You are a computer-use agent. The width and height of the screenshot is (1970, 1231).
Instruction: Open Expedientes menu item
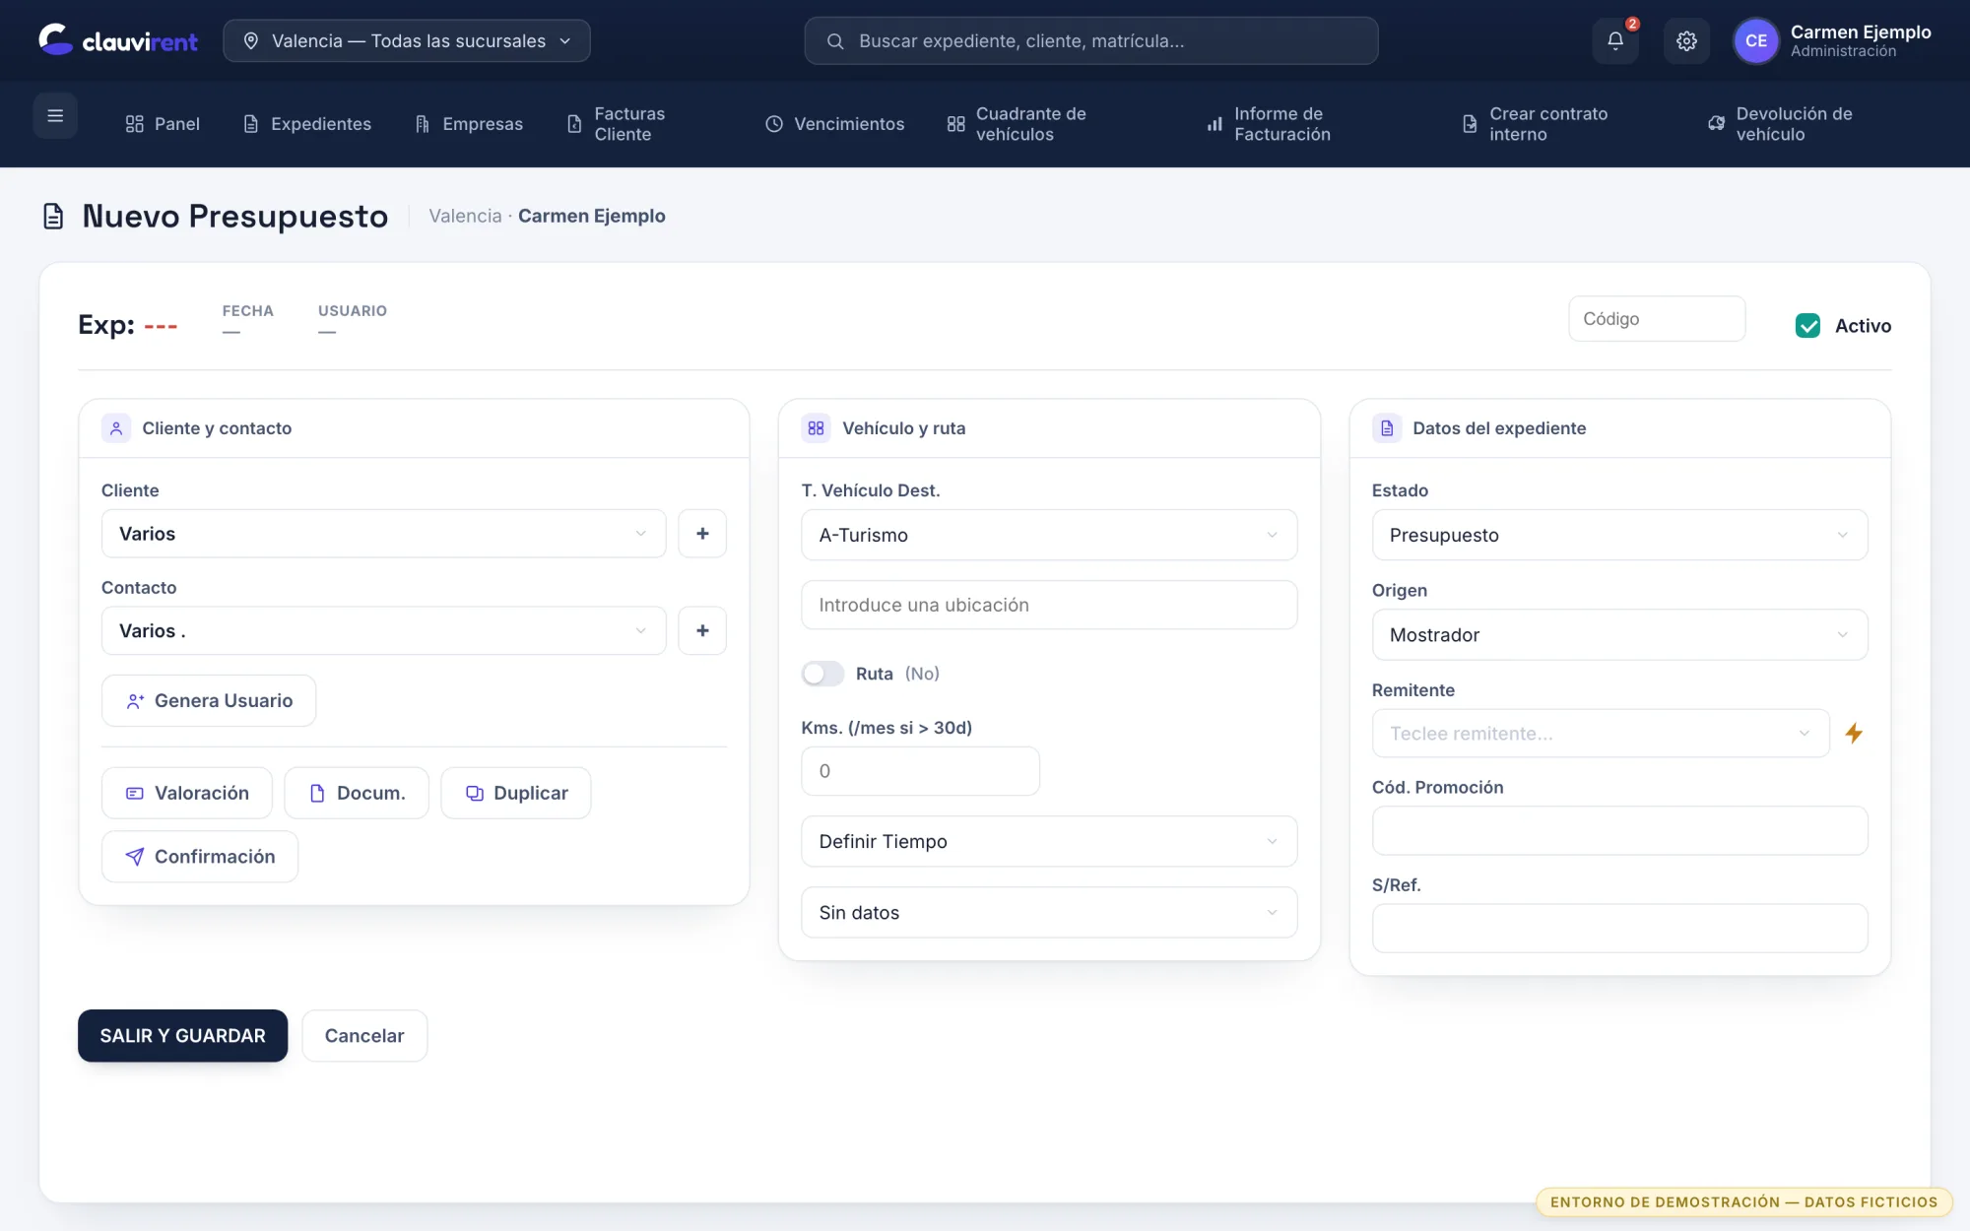[x=307, y=124]
